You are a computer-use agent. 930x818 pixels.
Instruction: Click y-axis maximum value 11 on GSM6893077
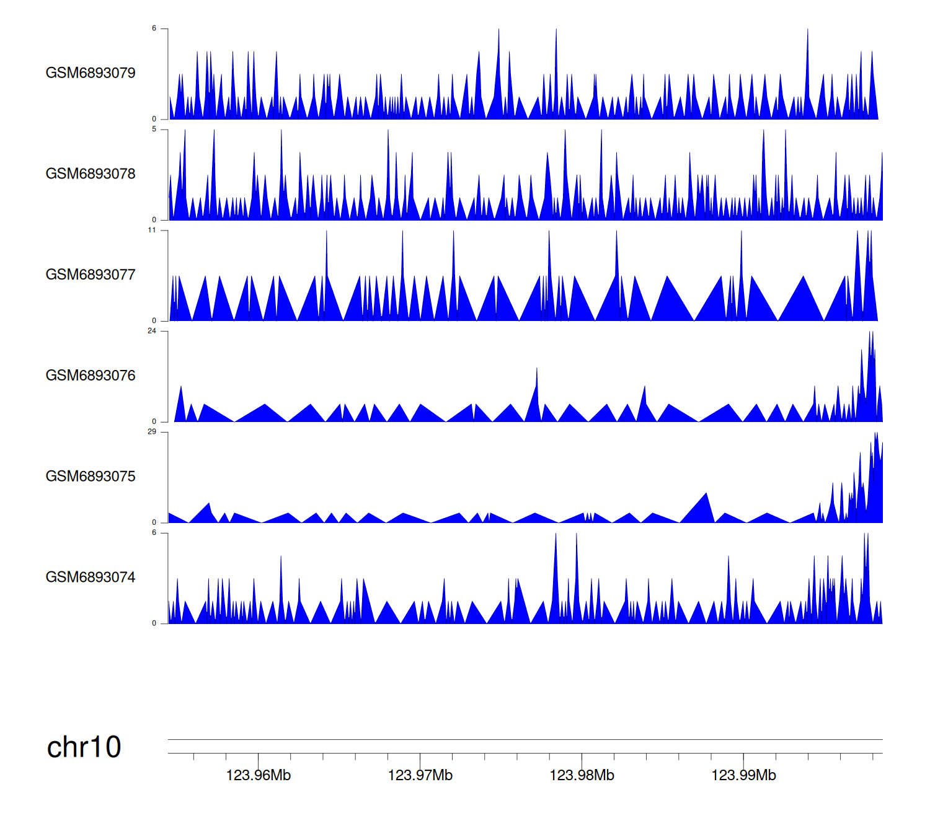click(x=152, y=231)
